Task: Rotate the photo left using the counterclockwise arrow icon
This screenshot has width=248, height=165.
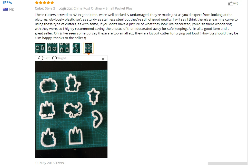Action: [x=41, y=58]
